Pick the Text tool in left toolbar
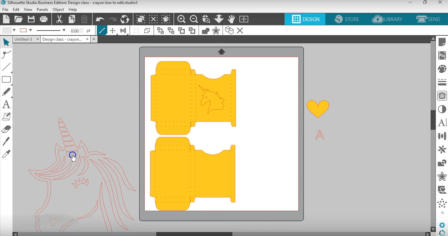 tap(6, 104)
